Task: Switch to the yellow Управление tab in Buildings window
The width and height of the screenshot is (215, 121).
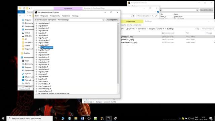Action: point(131,22)
